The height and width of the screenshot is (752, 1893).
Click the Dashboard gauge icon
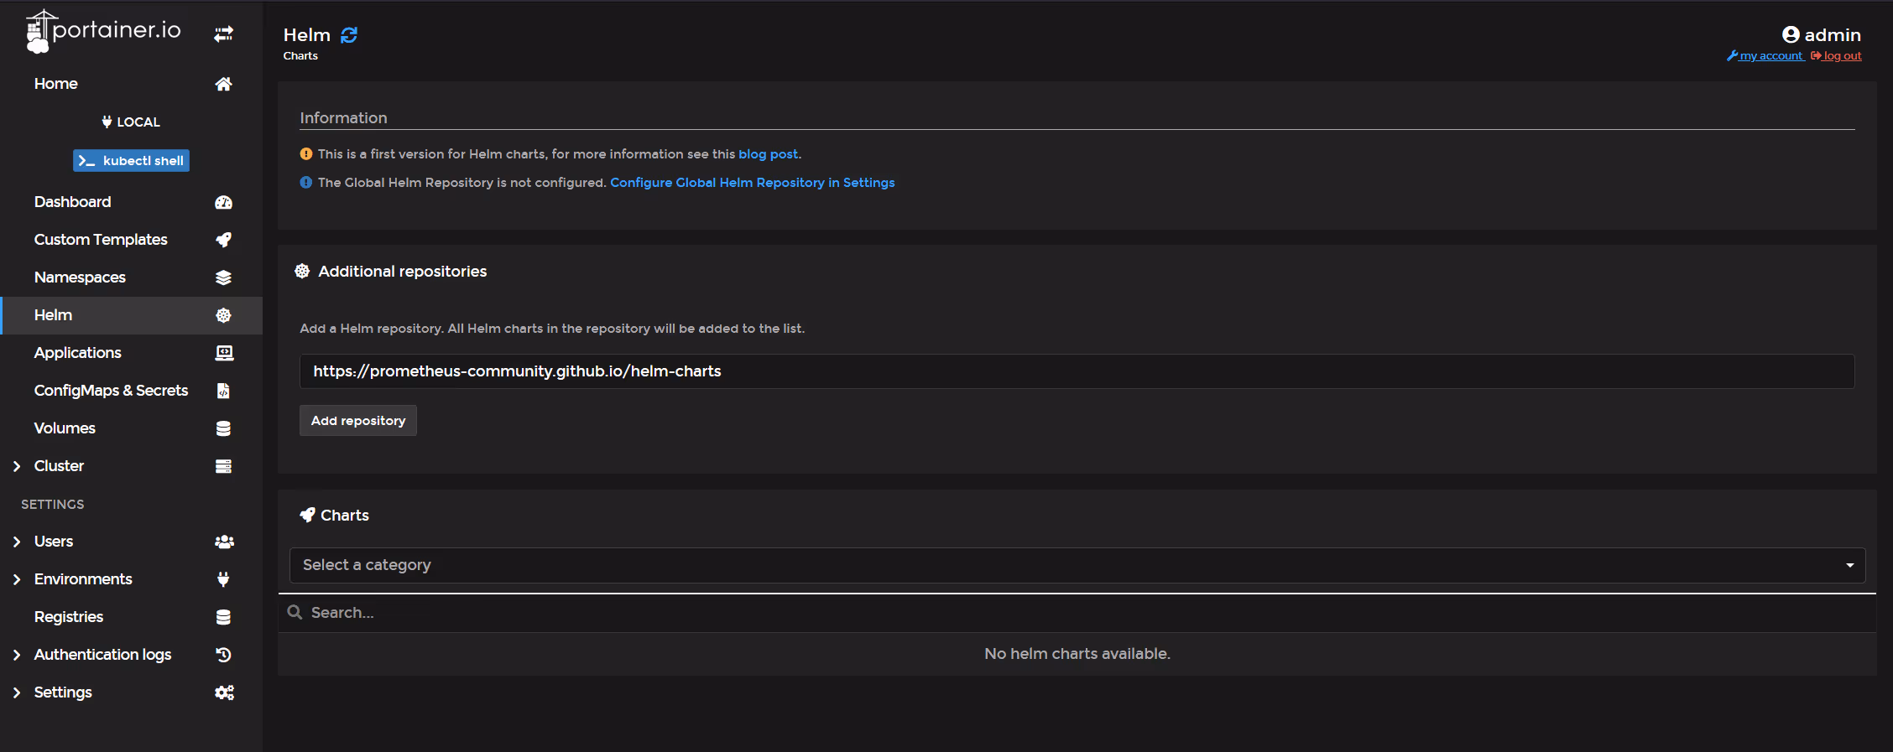pyautogui.click(x=223, y=202)
